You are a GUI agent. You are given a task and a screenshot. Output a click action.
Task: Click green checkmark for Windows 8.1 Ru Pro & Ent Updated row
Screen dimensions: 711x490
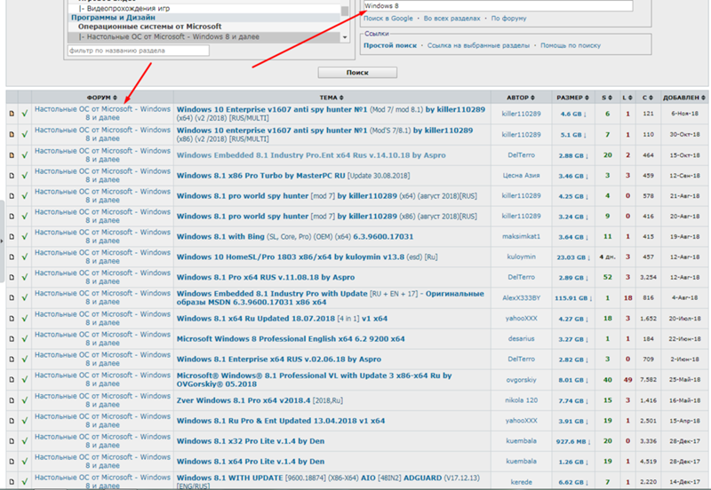(x=25, y=421)
